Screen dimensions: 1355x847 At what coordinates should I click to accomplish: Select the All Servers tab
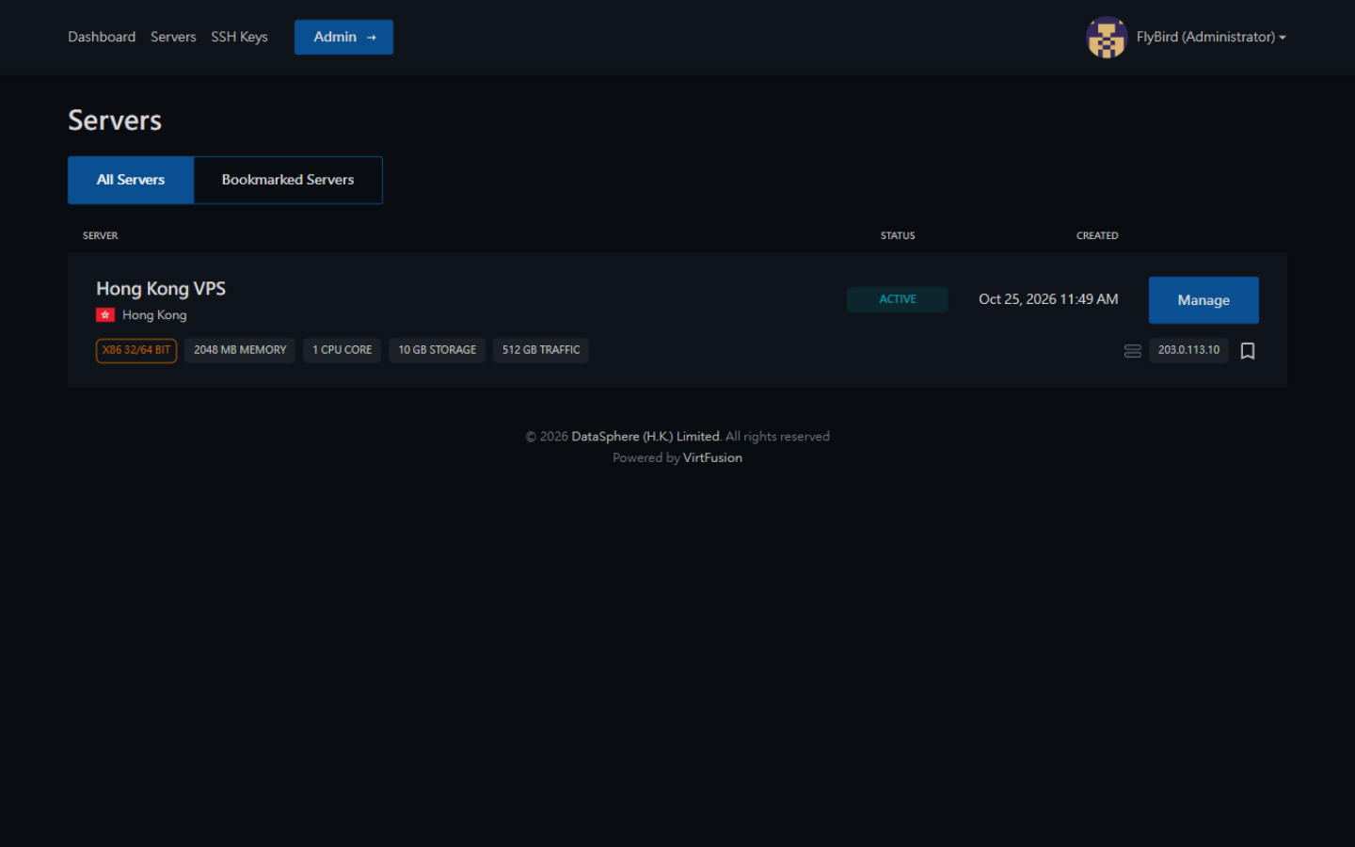click(x=131, y=180)
